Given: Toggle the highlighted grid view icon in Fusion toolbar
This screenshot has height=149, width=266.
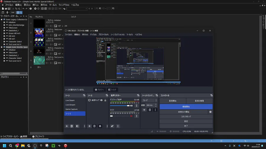Looking at the screenshot, I should (18, 12).
